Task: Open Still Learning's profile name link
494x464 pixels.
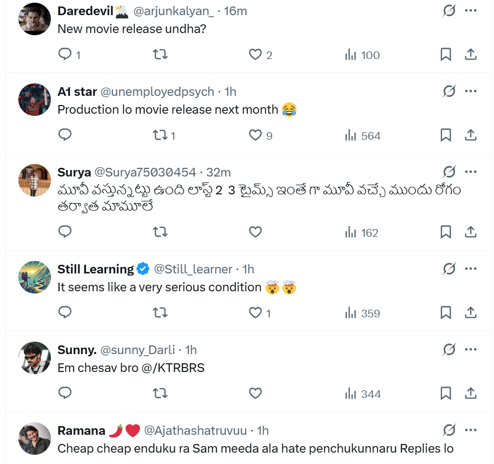Action: pyautogui.click(x=96, y=269)
